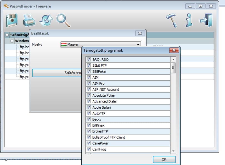This screenshot has width=225, height=165.
Task: Toggle the AIM checkbox
Action: click(89, 77)
